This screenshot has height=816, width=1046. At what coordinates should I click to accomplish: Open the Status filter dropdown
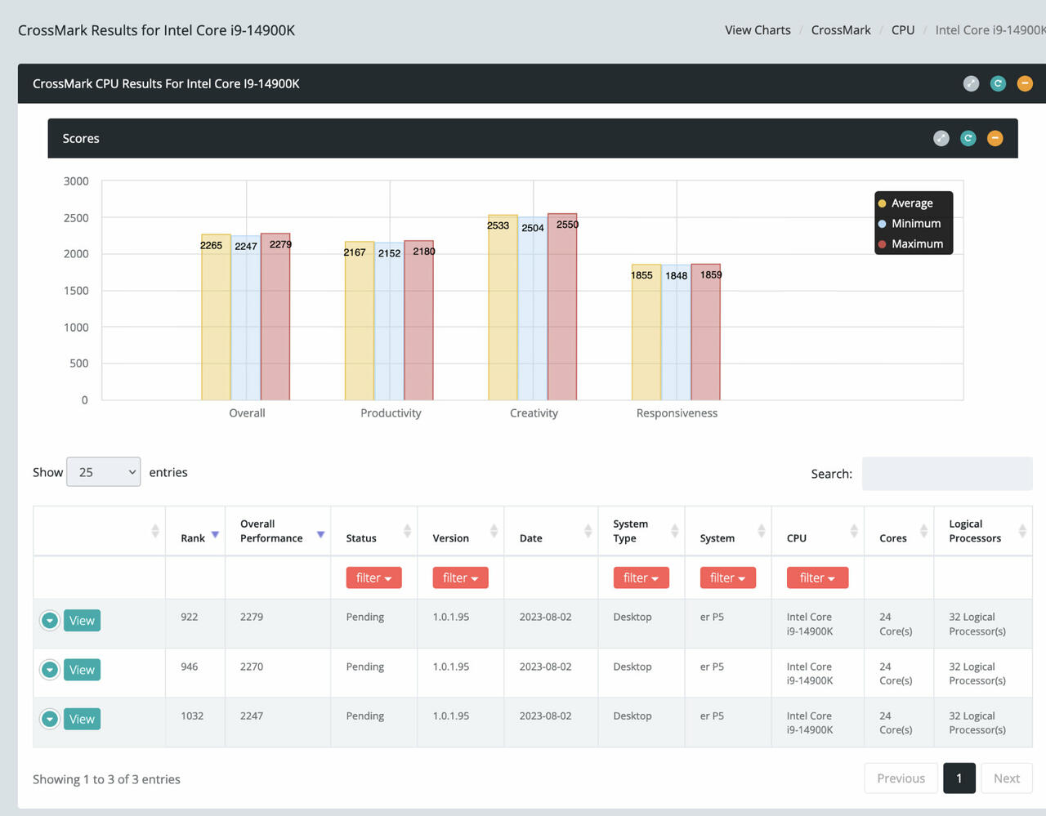374,577
